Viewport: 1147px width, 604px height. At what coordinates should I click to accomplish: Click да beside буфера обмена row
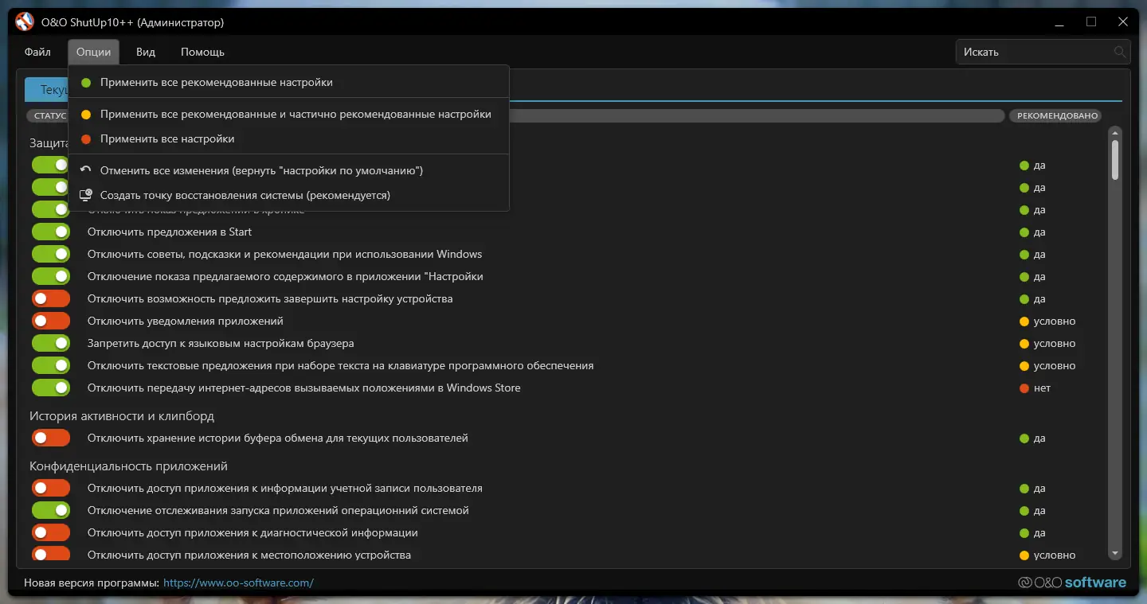click(1032, 438)
